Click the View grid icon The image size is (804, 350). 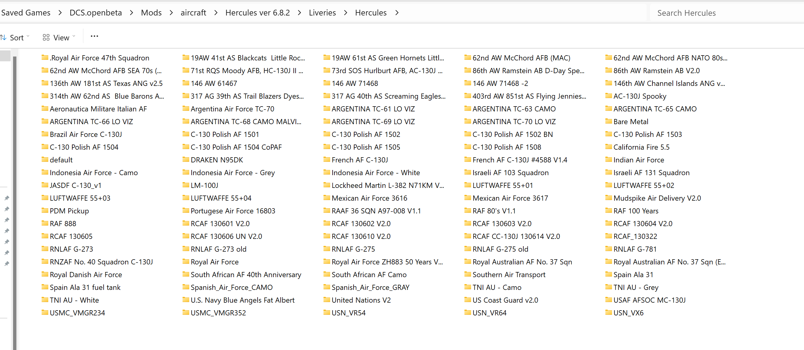(x=46, y=37)
